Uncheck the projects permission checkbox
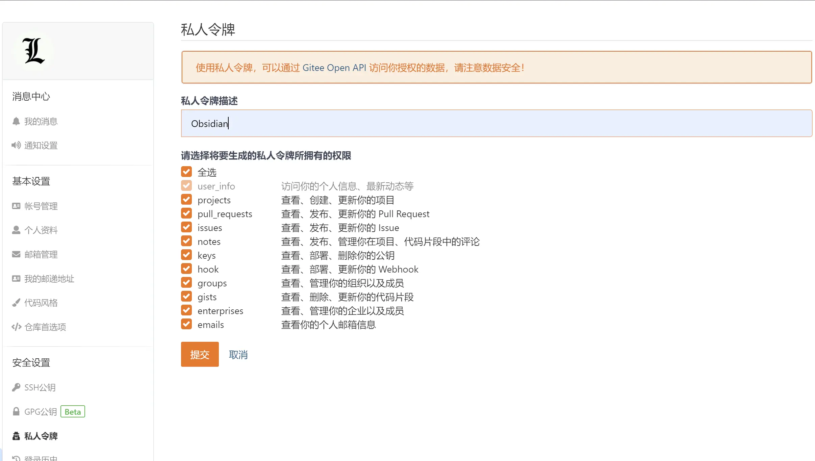Image resolution: width=815 pixels, height=461 pixels. coord(186,200)
